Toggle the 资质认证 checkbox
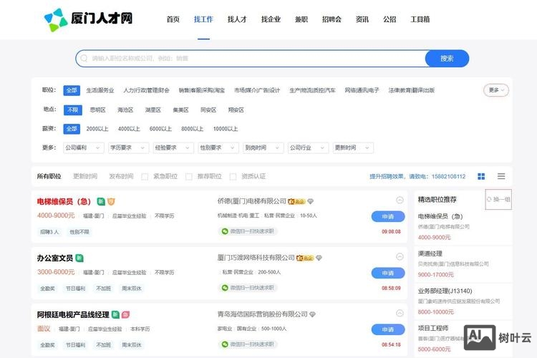537x358 pixels. pos(233,177)
